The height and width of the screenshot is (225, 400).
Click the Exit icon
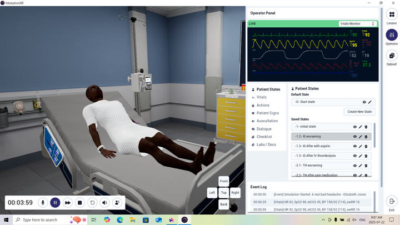(392, 202)
